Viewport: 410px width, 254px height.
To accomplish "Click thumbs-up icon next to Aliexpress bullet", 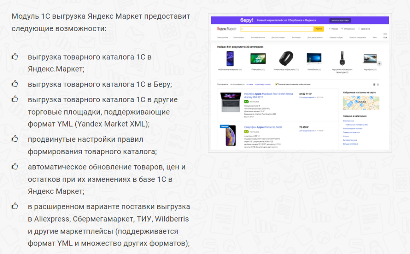I will pyautogui.click(x=15, y=207).
